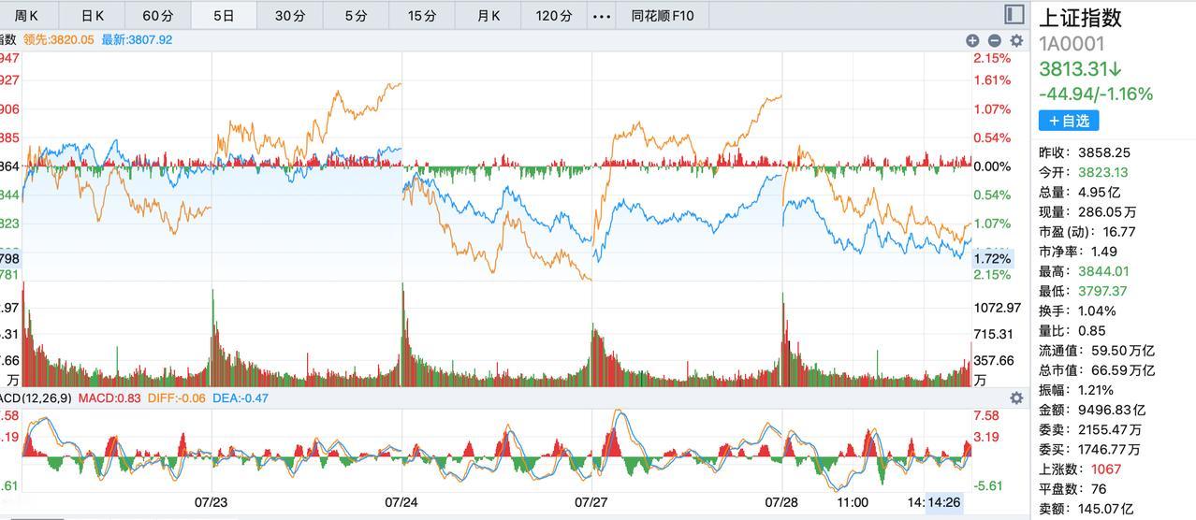Zoom out the chart with minus icon

pos(994,40)
